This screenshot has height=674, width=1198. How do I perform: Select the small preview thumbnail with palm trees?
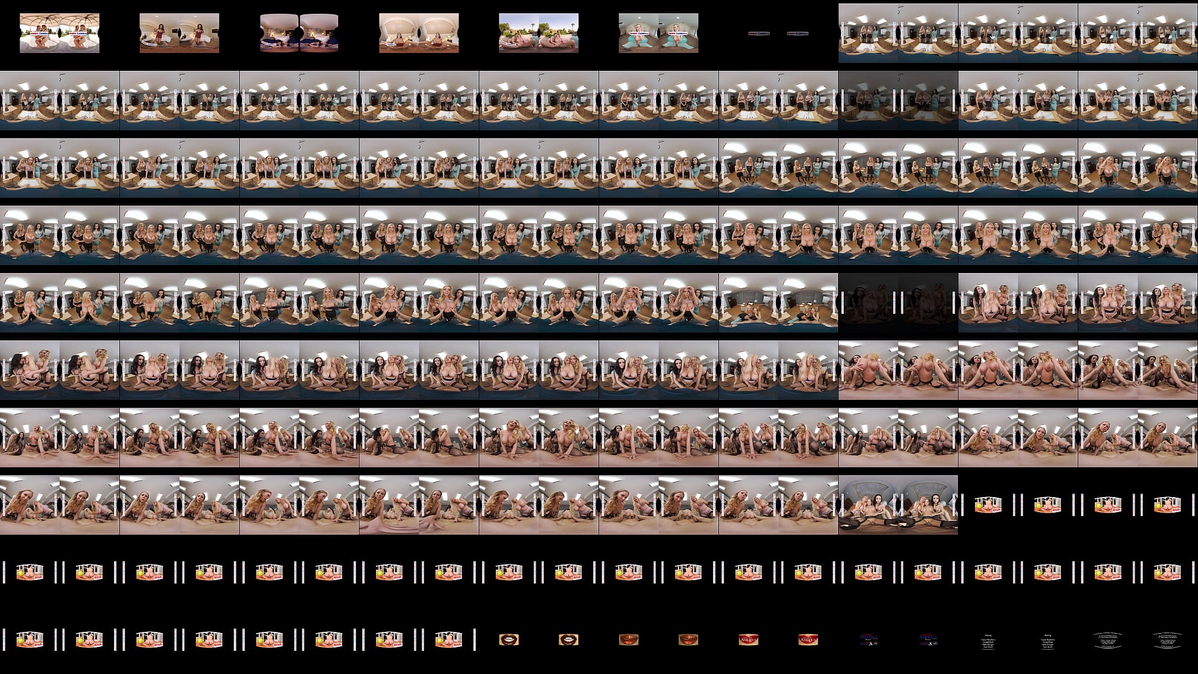point(539,33)
